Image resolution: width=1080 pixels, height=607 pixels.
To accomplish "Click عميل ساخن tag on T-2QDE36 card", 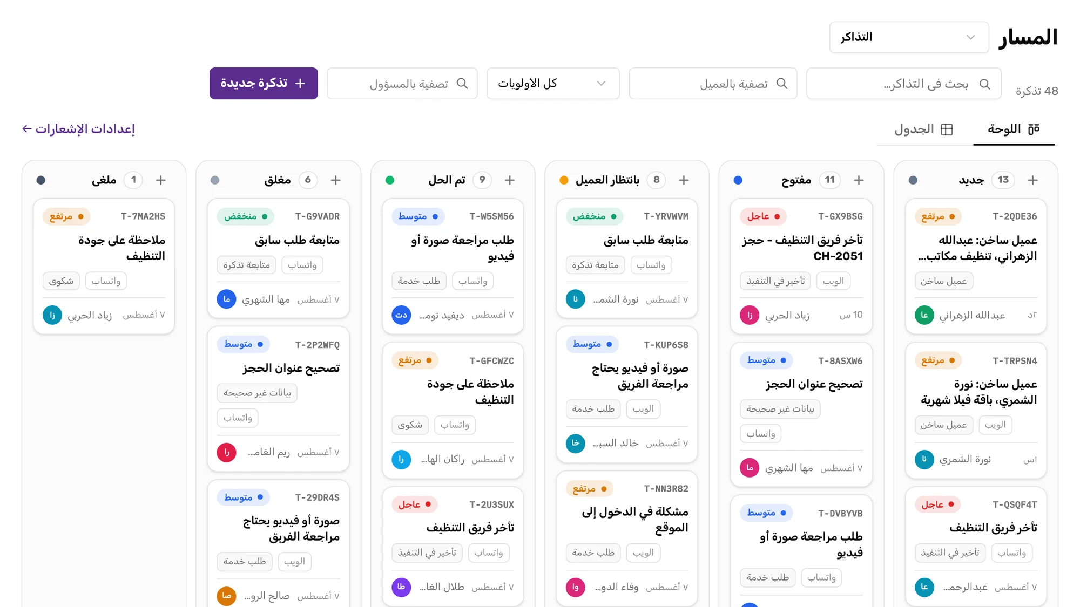I will click(x=943, y=281).
